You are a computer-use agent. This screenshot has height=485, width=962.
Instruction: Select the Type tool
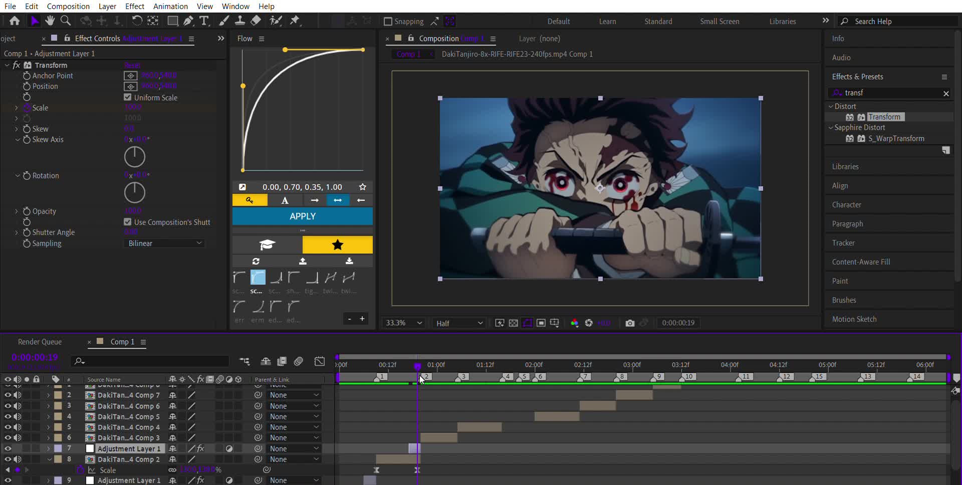pos(204,21)
